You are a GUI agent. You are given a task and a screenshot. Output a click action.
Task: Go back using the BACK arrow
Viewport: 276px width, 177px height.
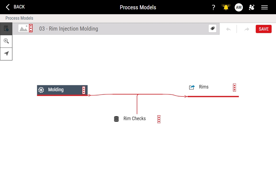(15, 7)
